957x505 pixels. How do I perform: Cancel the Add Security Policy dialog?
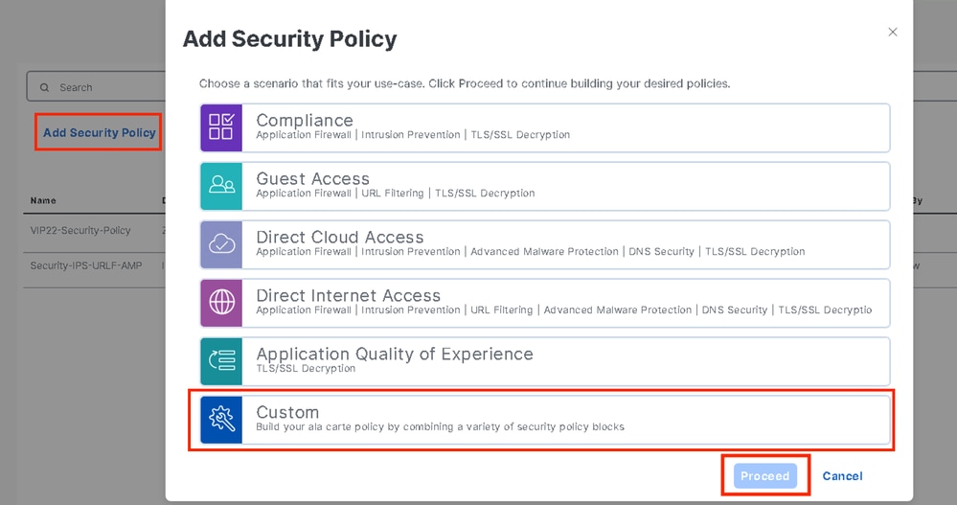[x=842, y=475]
